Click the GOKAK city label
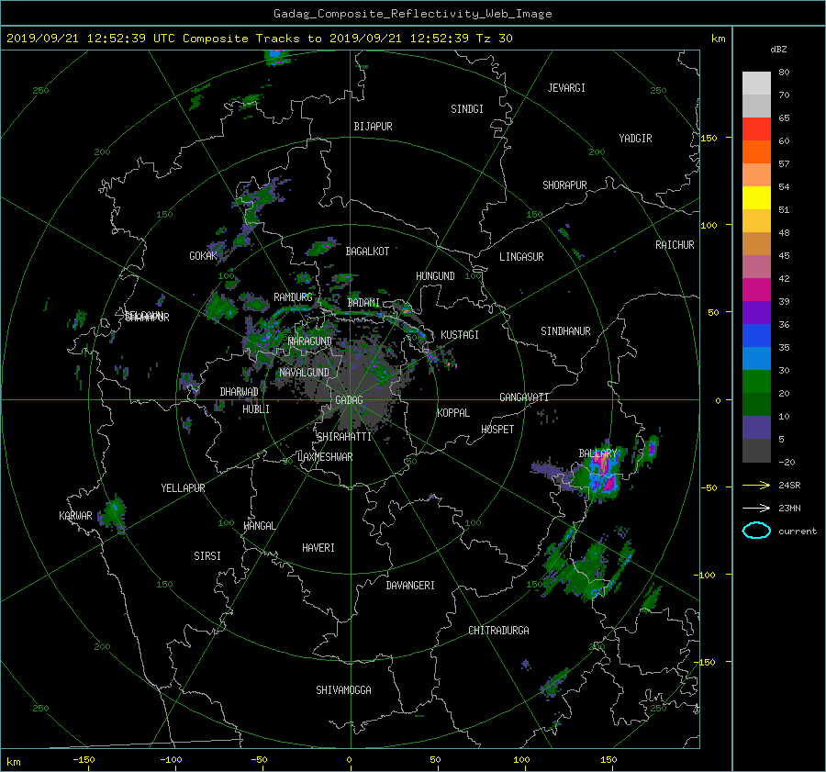 (x=204, y=256)
